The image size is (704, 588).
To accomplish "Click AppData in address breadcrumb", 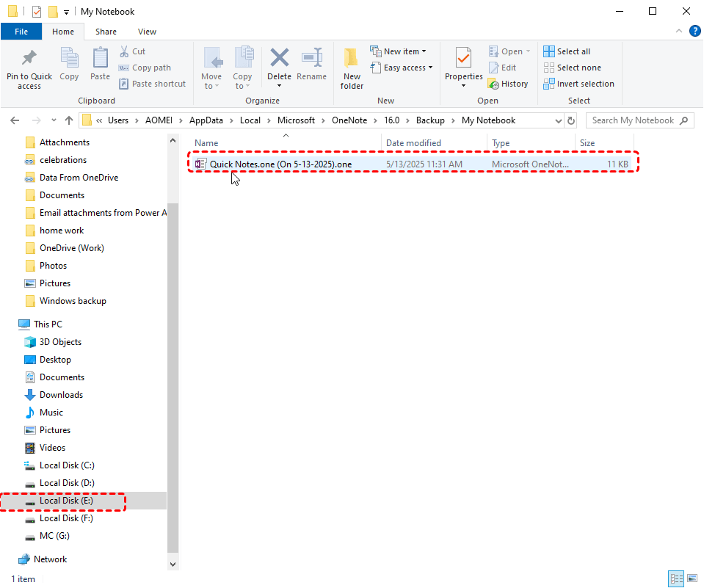I will click(206, 120).
